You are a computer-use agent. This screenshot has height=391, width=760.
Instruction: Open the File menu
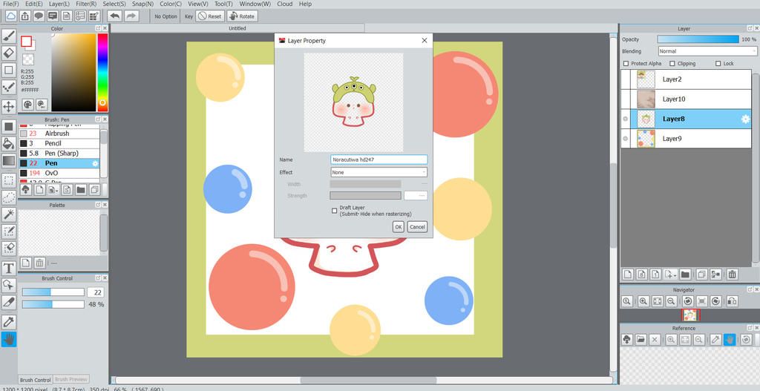coord(10,4)
